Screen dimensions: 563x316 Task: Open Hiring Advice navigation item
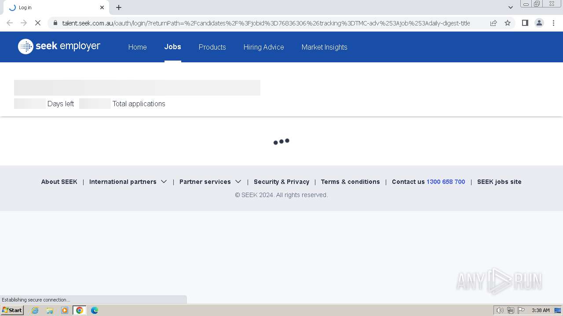click(x=264, y=47)
